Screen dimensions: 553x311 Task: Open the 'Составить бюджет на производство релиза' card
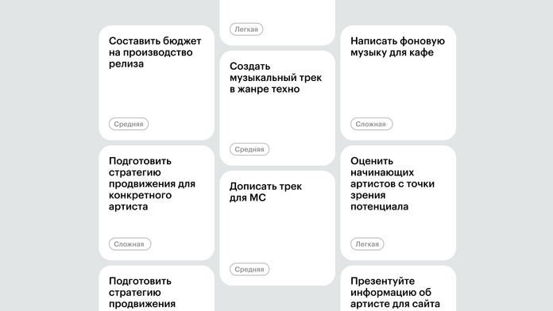tap(157, 83)
